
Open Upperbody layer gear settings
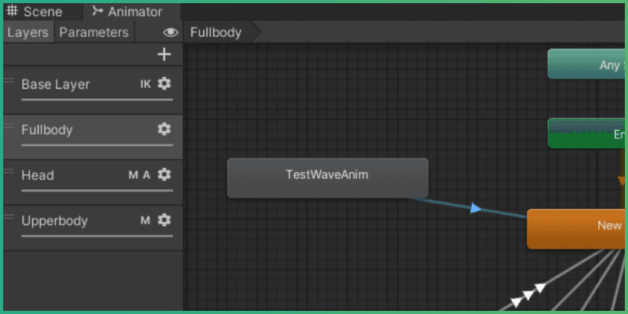pos(164,221)
